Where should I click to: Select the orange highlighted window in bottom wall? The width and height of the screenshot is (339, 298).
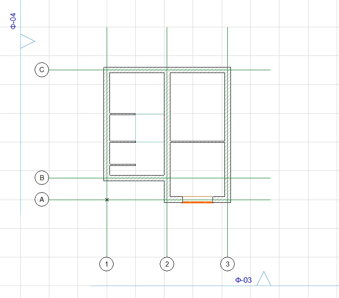pyautogui.click(x=197, y=200)
